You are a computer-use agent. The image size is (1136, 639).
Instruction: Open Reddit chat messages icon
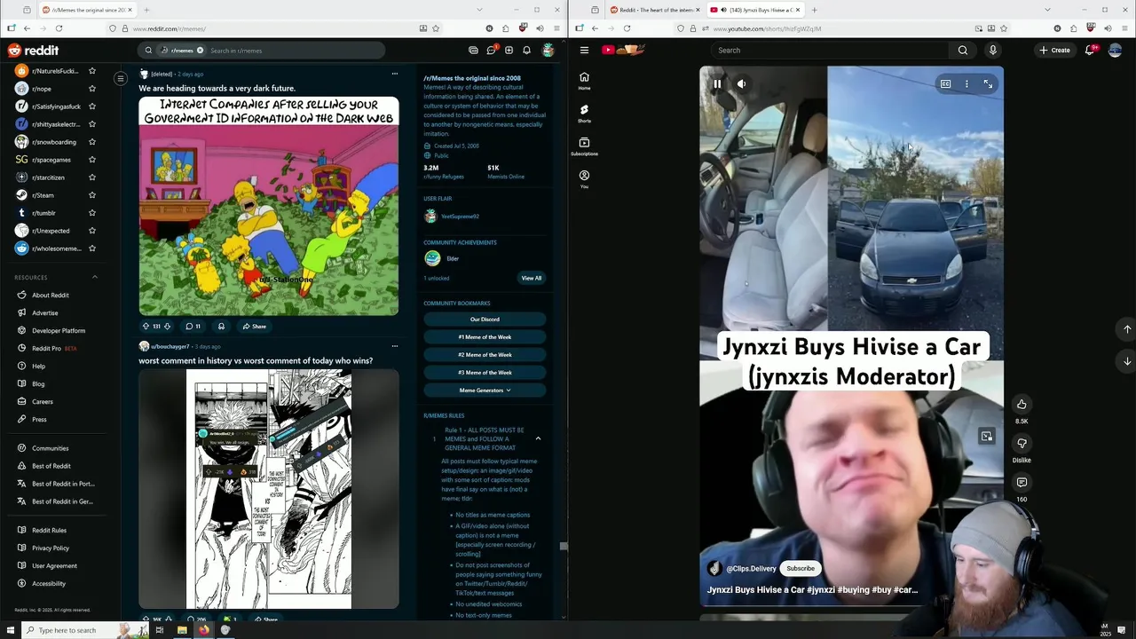point(491,51)
